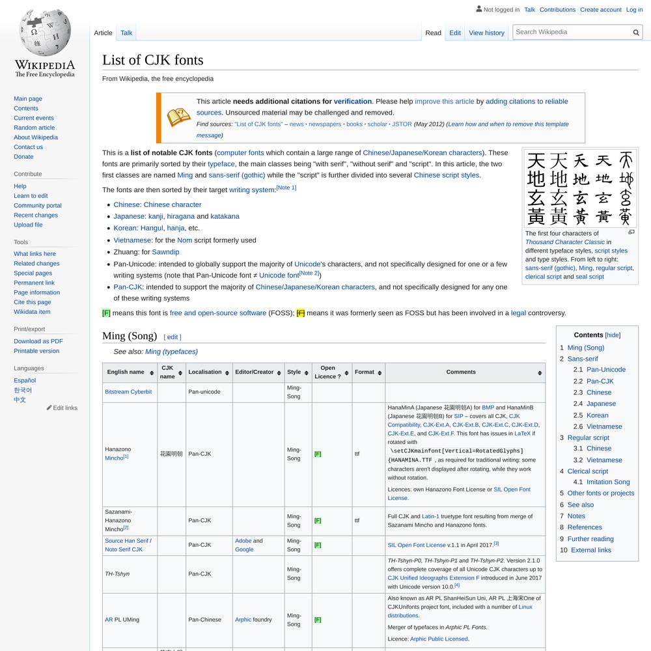Click JSTOR source link
Image resolution: width=651 pixels, height=651 pixels.
[x=402, y=124]
